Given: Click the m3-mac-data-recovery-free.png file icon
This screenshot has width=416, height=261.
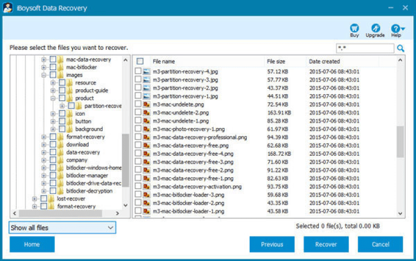Looking at the screenshot, I should (146, 146).
